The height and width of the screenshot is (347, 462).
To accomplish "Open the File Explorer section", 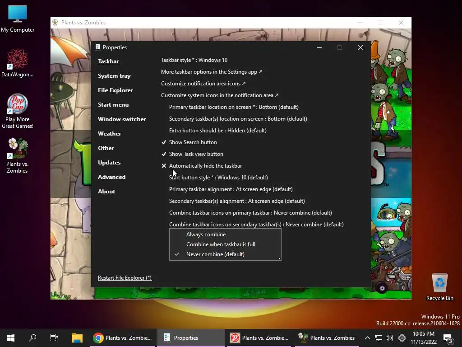I will [115, 90].
